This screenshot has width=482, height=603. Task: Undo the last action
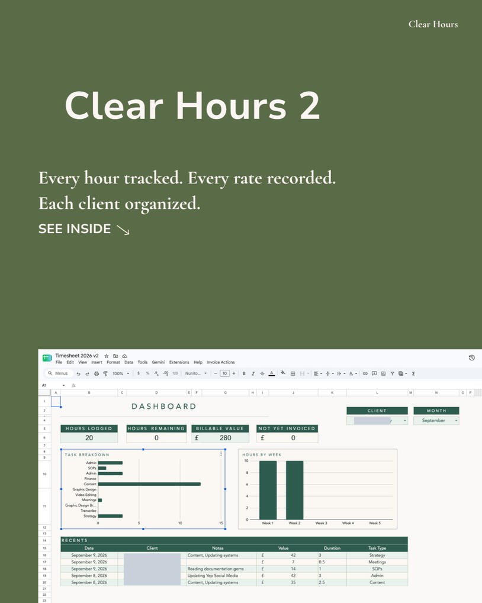79,373
